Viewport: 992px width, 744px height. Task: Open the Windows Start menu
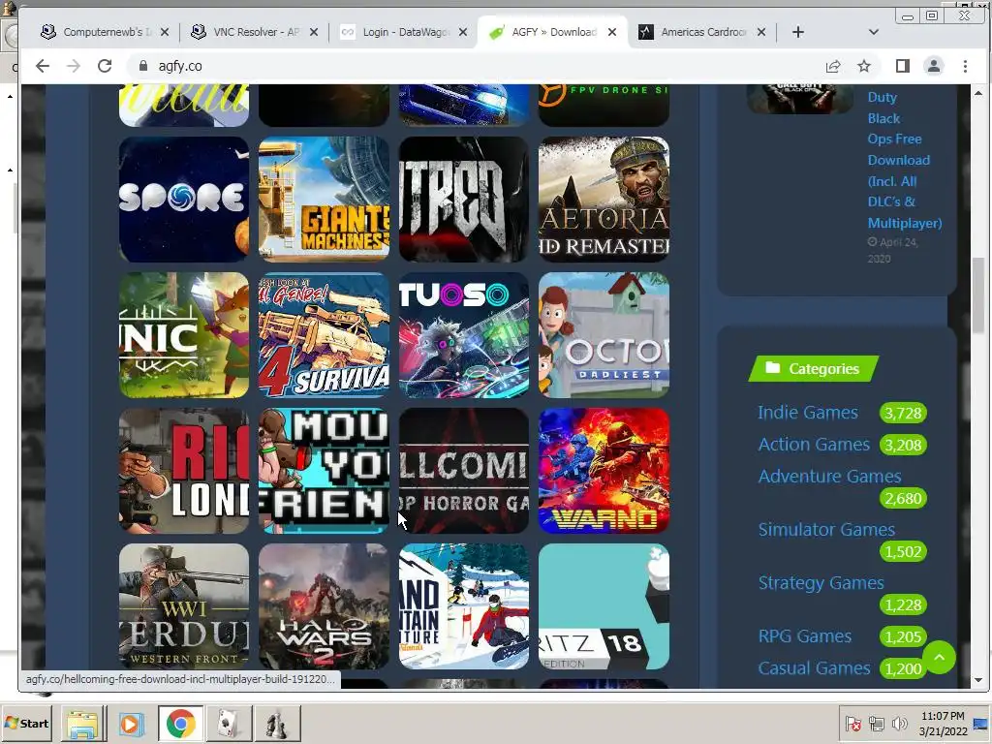coord(26,723)
